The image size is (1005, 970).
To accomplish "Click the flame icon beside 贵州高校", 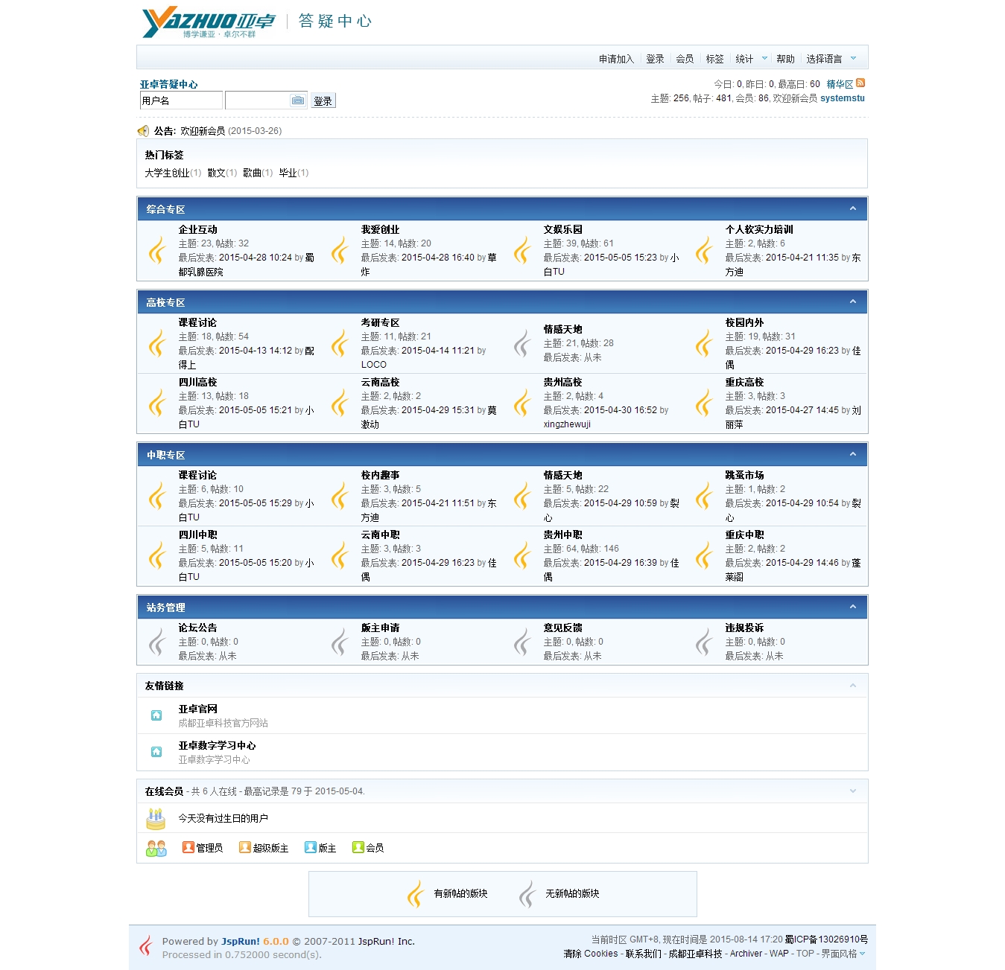I will click(521, 403).
